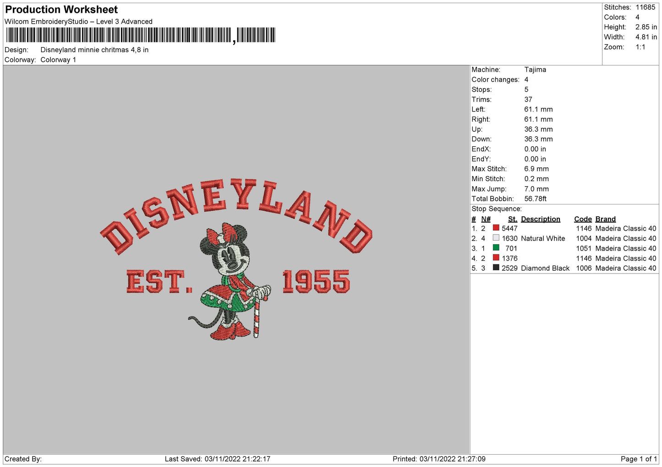Screen dimensions: 662x467
Task: Click design name 'Disneyland minnie chritmas 4,8 in'
Action: point(94,50)
